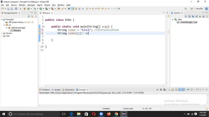The image size is (209, 117).
Task: Click Remove Launch X icon in Console
Action: pyautogui.click(x=161, y=90)
